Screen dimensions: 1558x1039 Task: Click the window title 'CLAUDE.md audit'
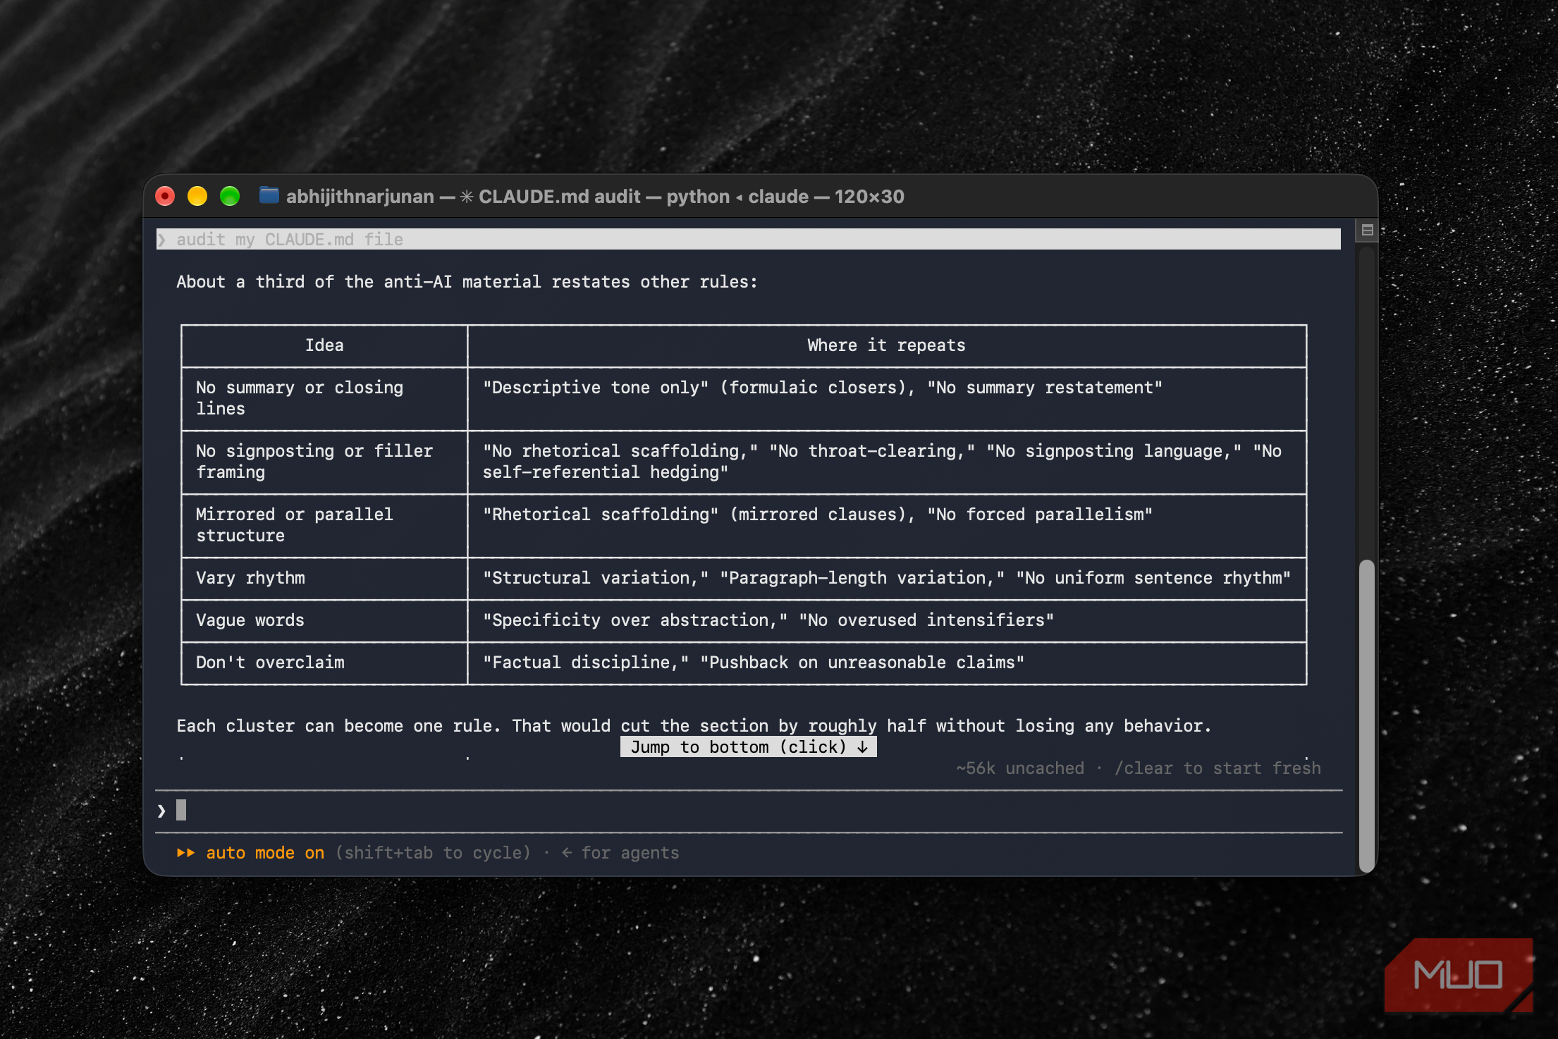click(x=560, y=196)
